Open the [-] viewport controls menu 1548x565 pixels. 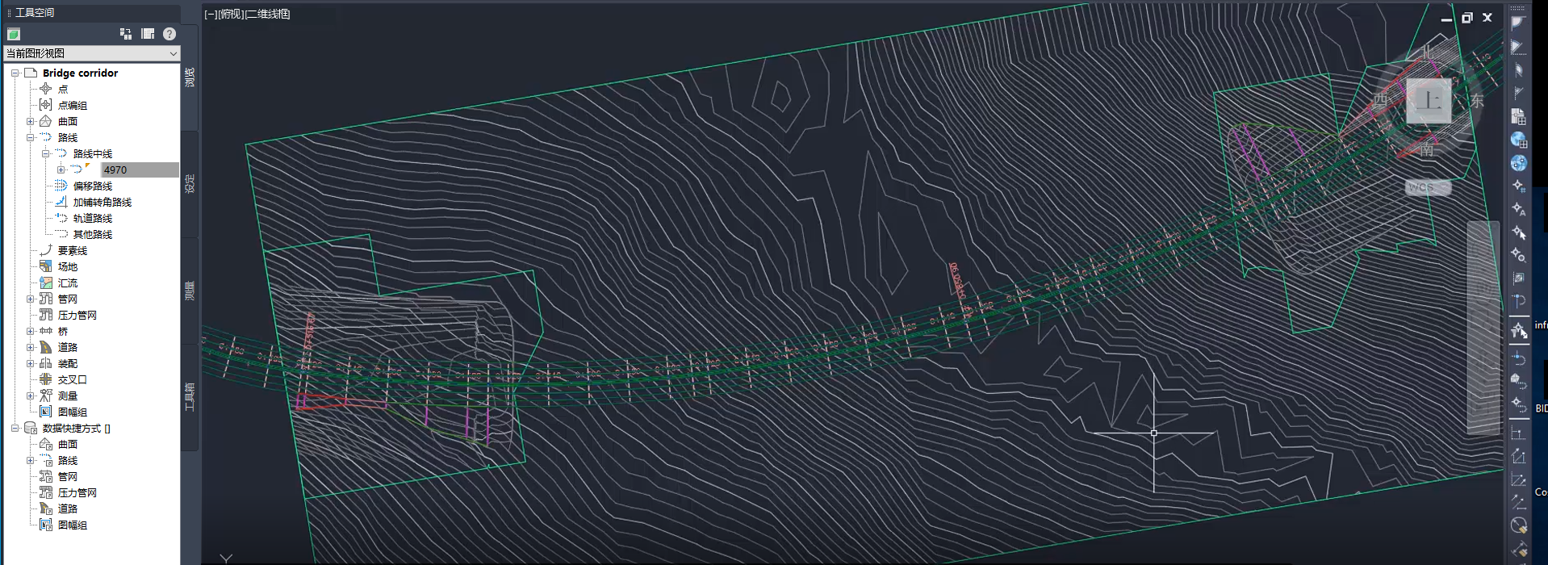click(x=210, y=14)
